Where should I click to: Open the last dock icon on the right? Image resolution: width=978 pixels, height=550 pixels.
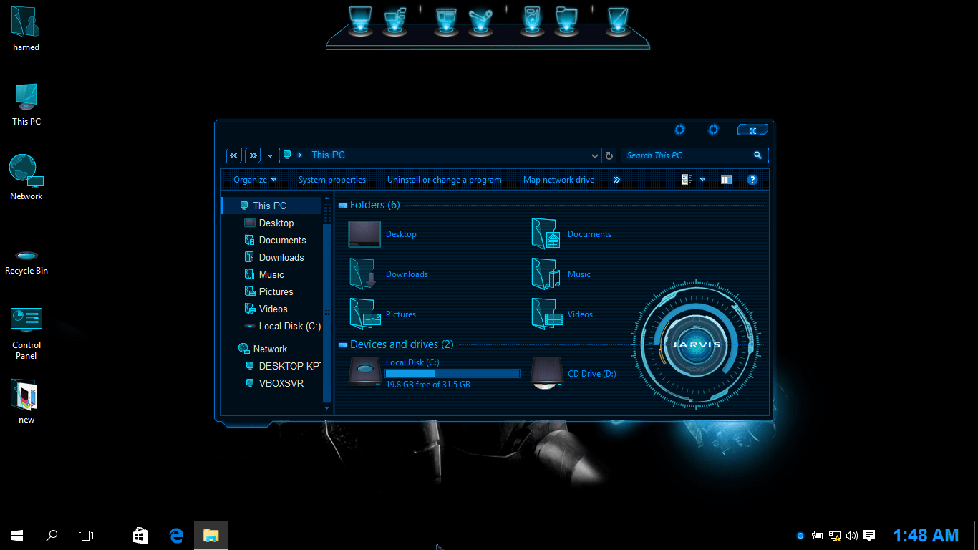coord(617,20)
